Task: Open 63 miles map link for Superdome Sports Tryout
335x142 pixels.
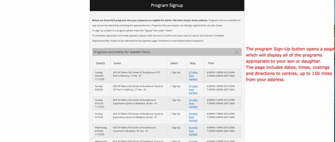Action: [193, 117]
